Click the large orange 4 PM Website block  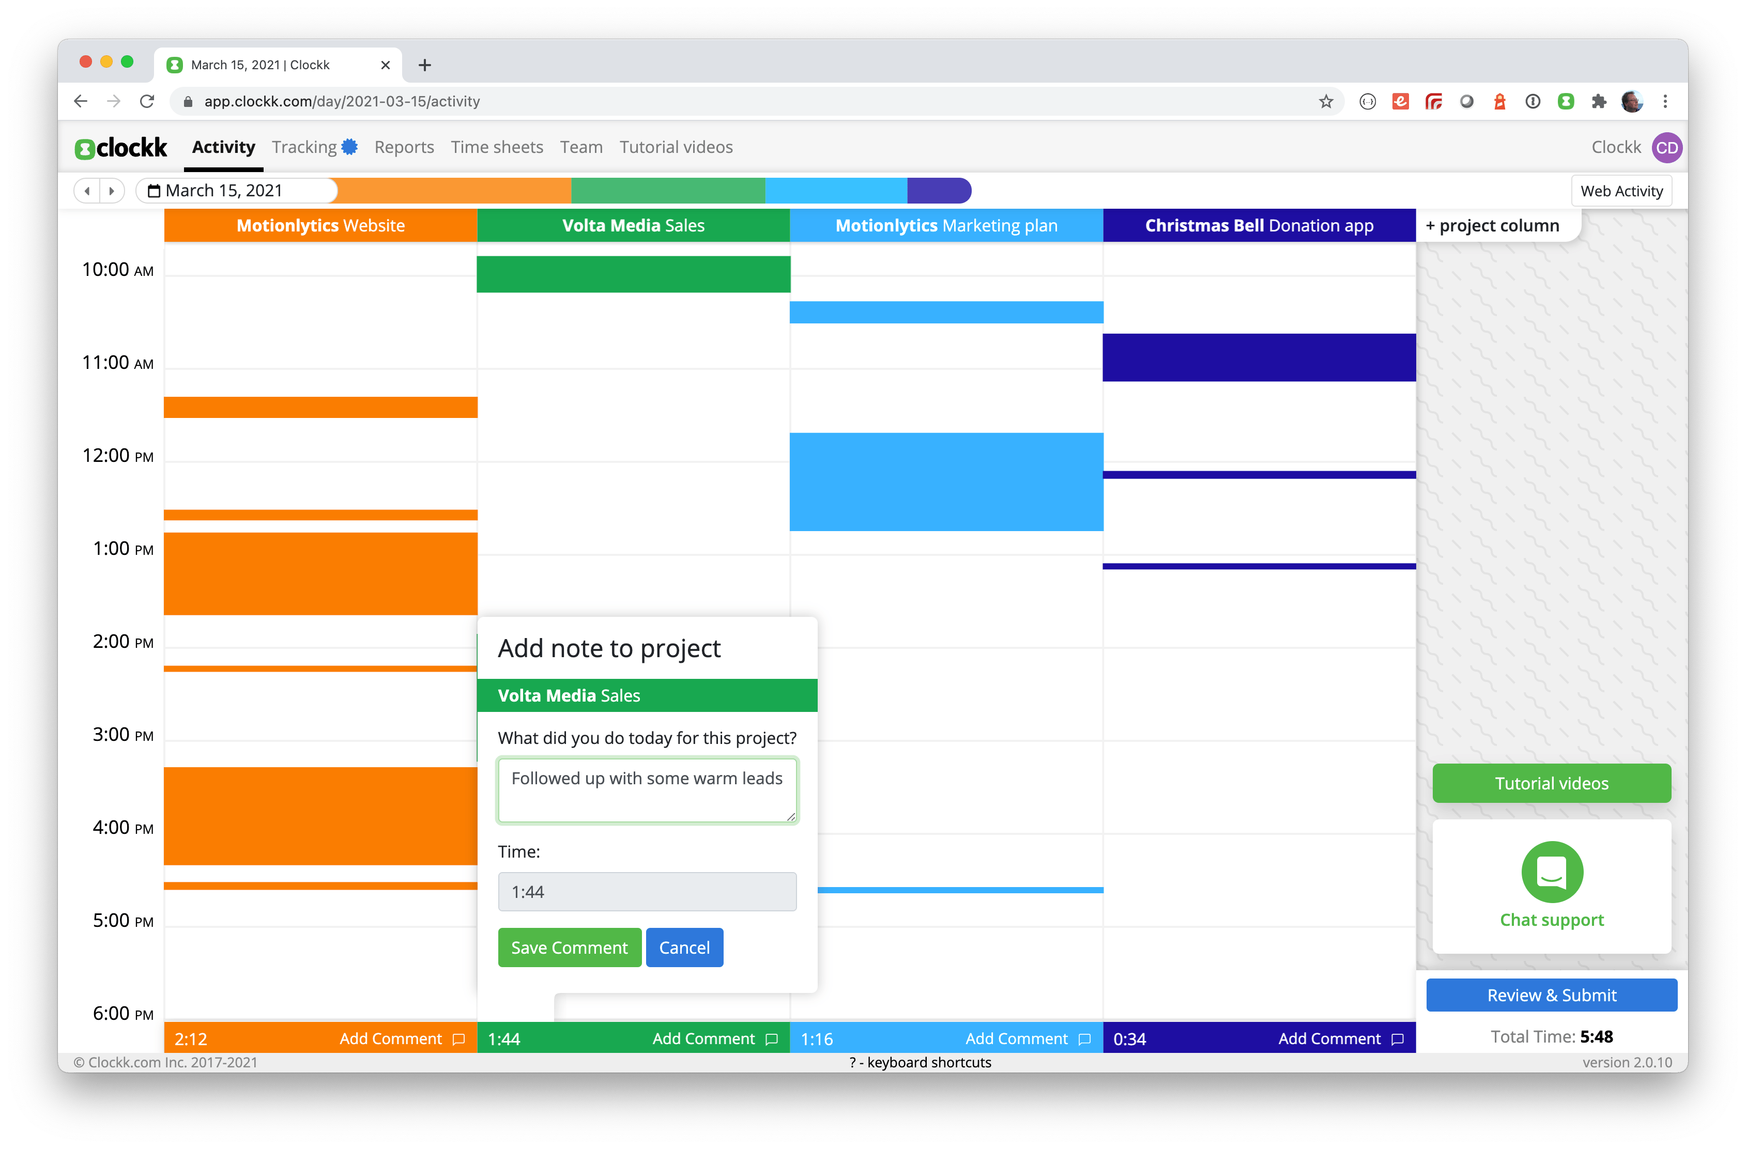pyautogui.click(x=320, y=815)
